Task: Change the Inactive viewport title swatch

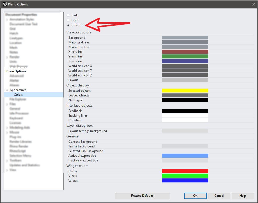Action: coord(185,160)
